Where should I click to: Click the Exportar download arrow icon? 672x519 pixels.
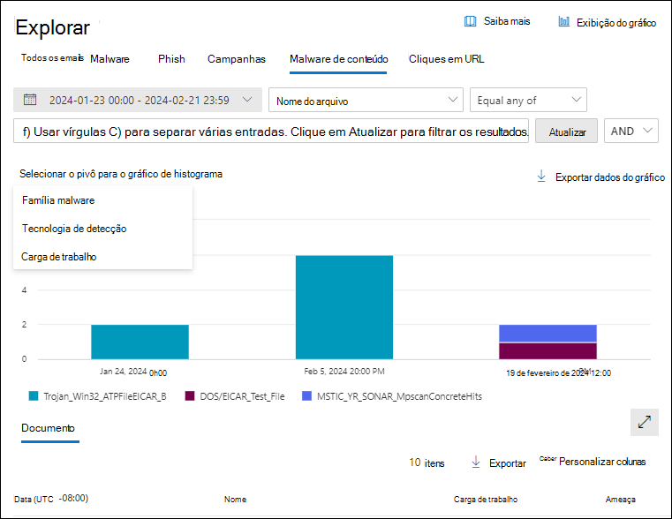click(x=475, y=463)
